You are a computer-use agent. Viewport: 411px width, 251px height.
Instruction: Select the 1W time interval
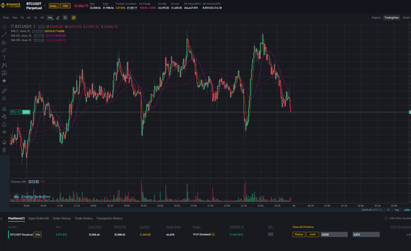pos(42,18)
